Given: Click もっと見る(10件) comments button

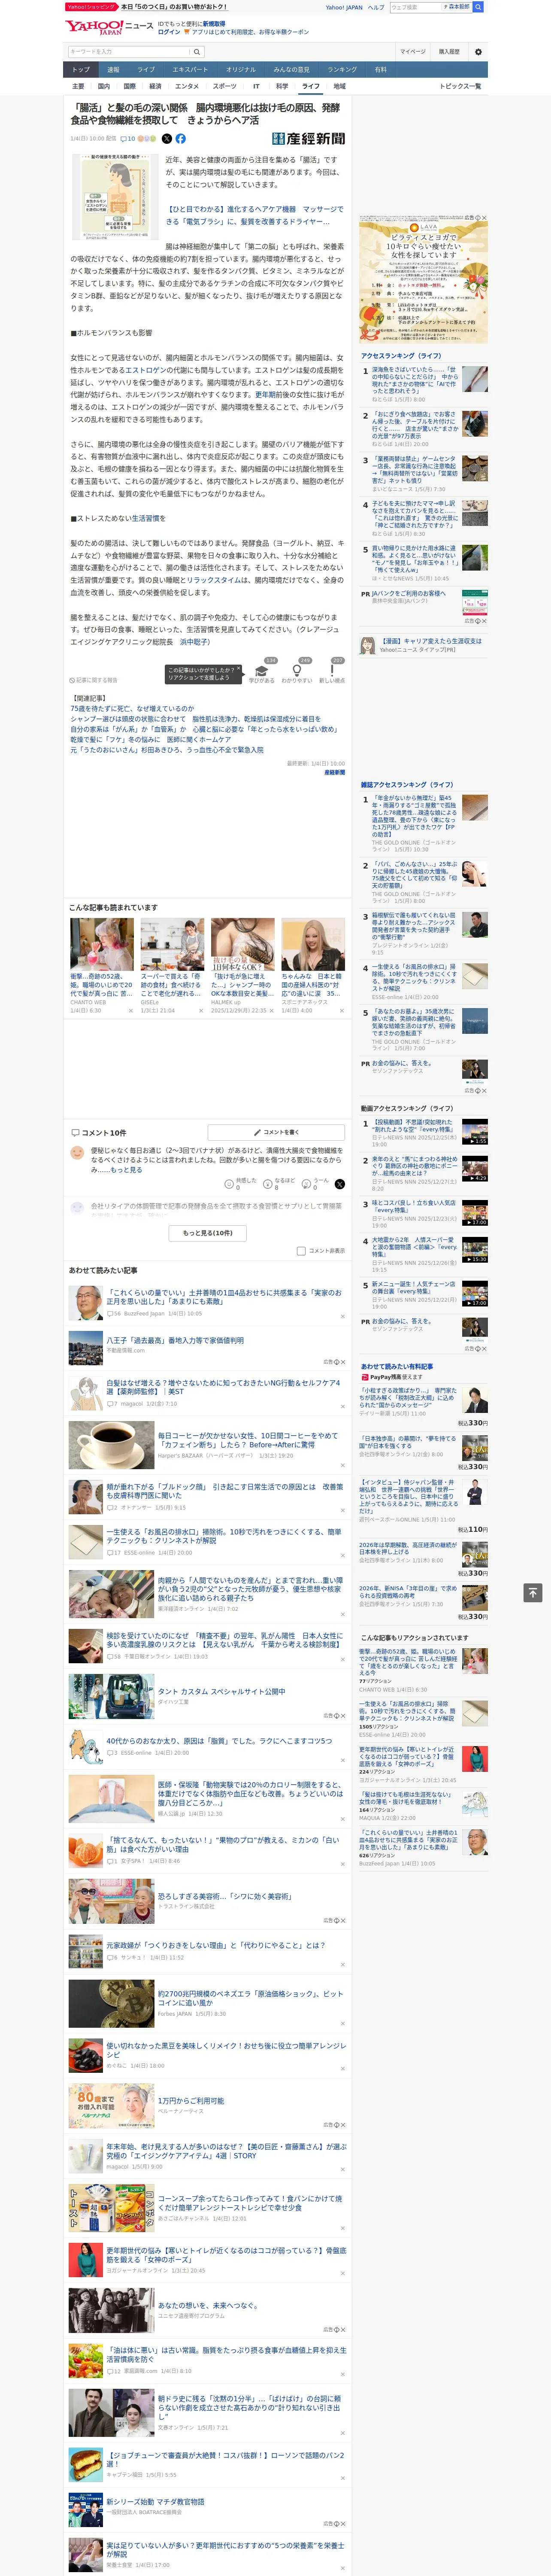Looking at the screenshot, I should (x=207, y=1233).
